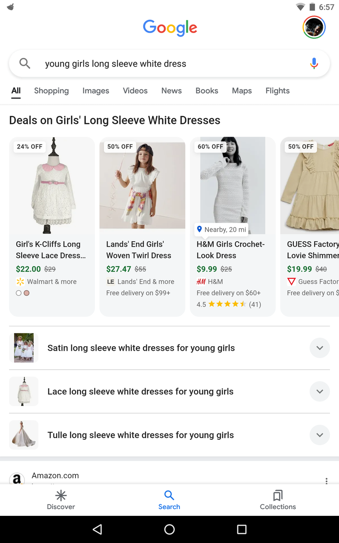339x543 pixels.
Task: Expand Lace long sleeve white dresses section
Action: [320, 391]
